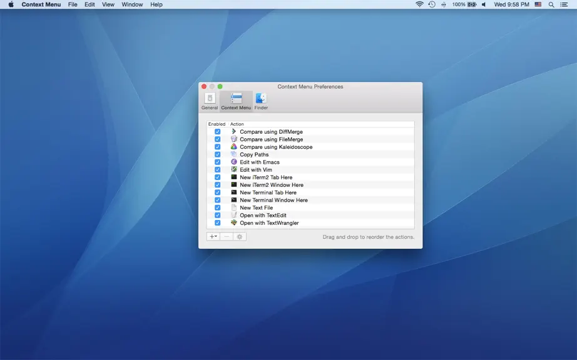
Task: Open Notification Center from the menu bar
Action: tap(564, 4)
